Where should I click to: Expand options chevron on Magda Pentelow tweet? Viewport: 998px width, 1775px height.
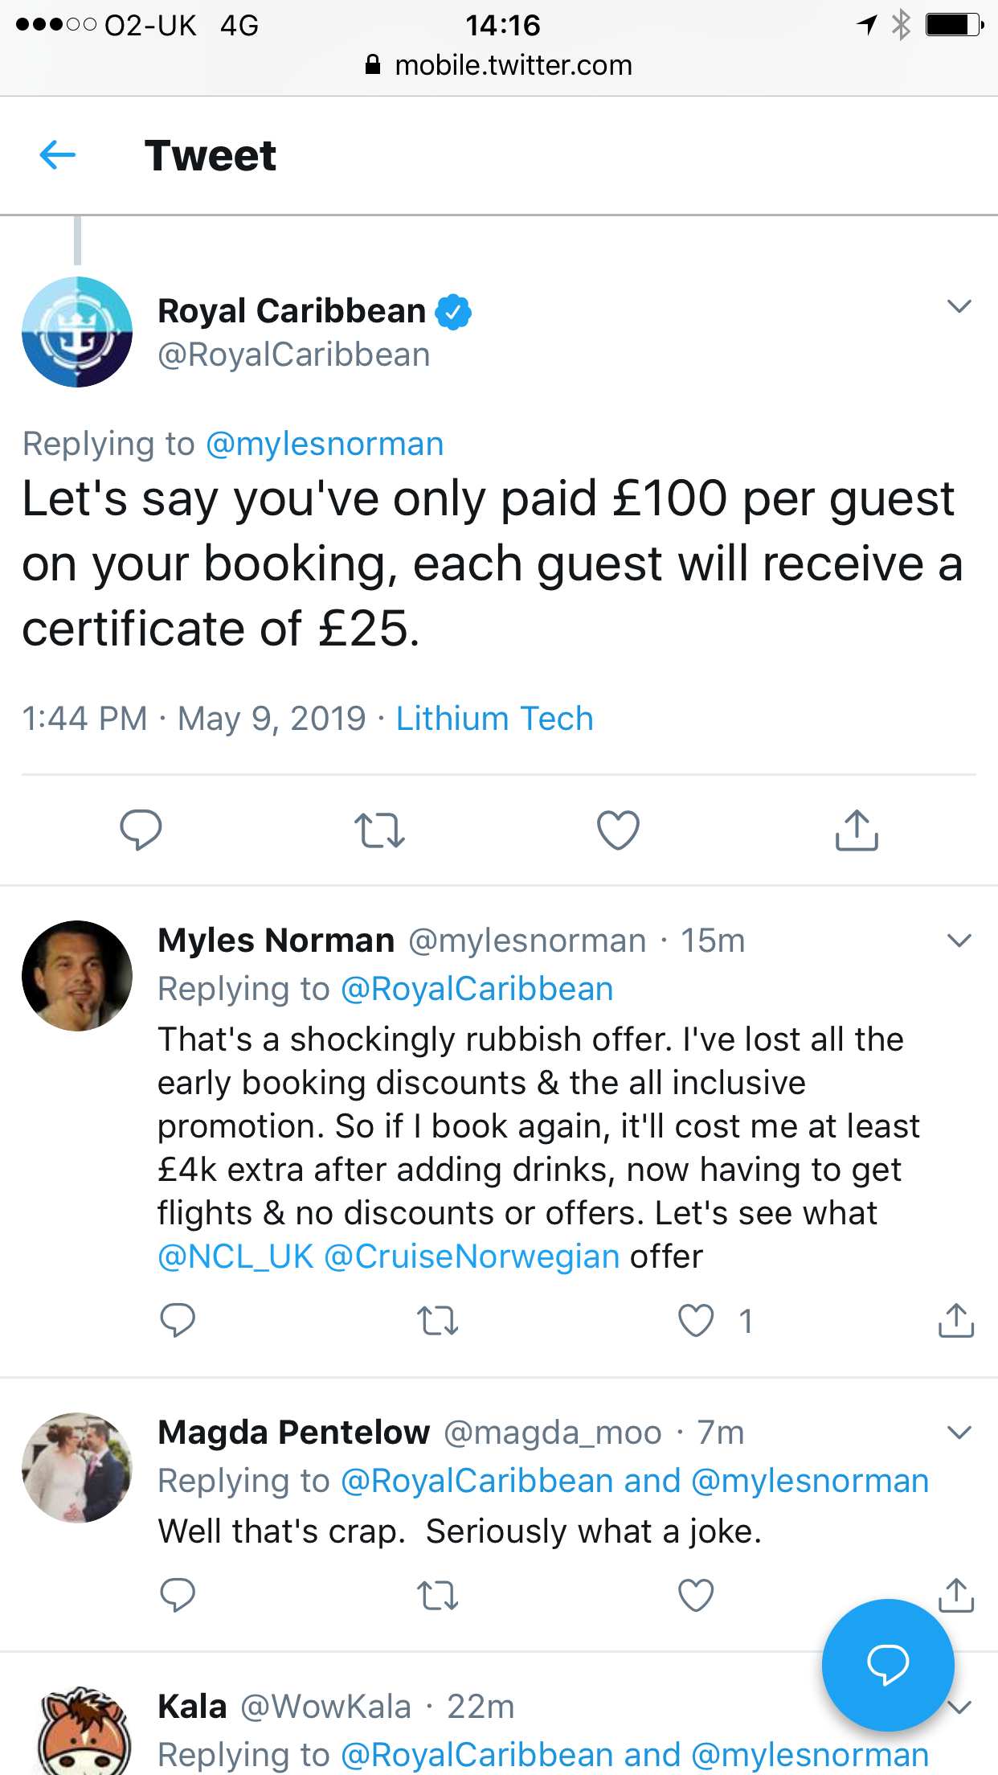pyautogui.click(x=959, y=1433)
